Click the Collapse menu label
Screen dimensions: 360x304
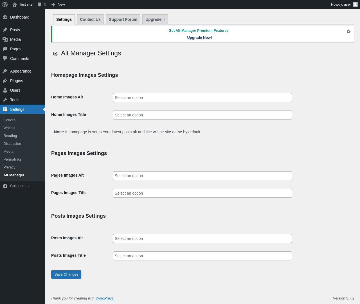[x=22, y=186]
